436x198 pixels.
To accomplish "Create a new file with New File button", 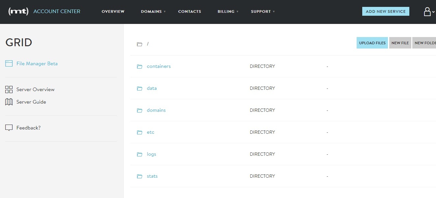I will tap(400, 43).
